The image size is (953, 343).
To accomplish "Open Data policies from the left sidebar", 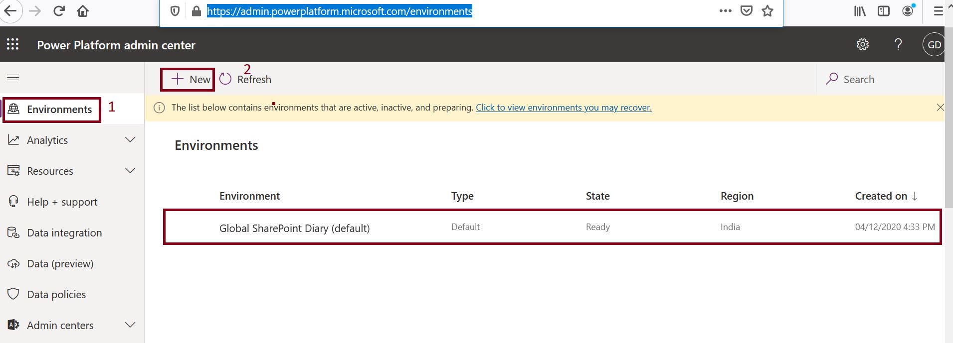I will click(56, 294).
